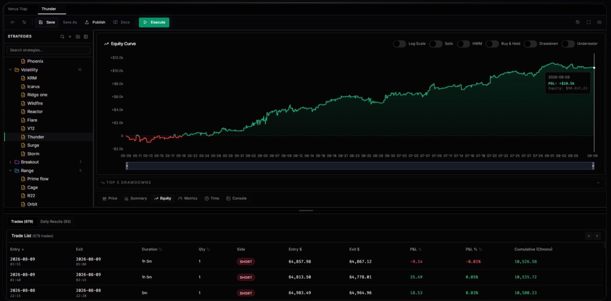The height and width of the screenshot is (301, 611).
Task: Click the Volatility folder icon
Action: tap(17, 70)
